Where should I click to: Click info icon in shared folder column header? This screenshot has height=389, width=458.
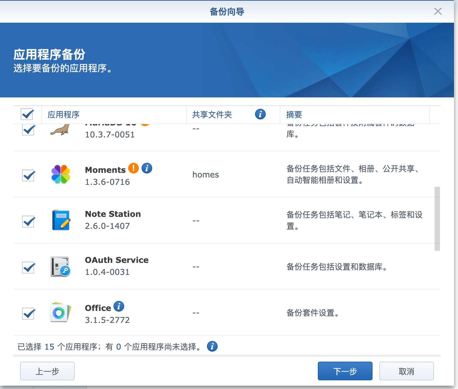(x=260, y=114)
